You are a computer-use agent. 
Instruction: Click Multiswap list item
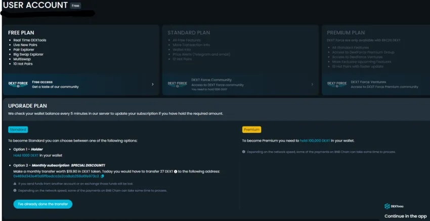pyautogui.click(x=22, y=59)
